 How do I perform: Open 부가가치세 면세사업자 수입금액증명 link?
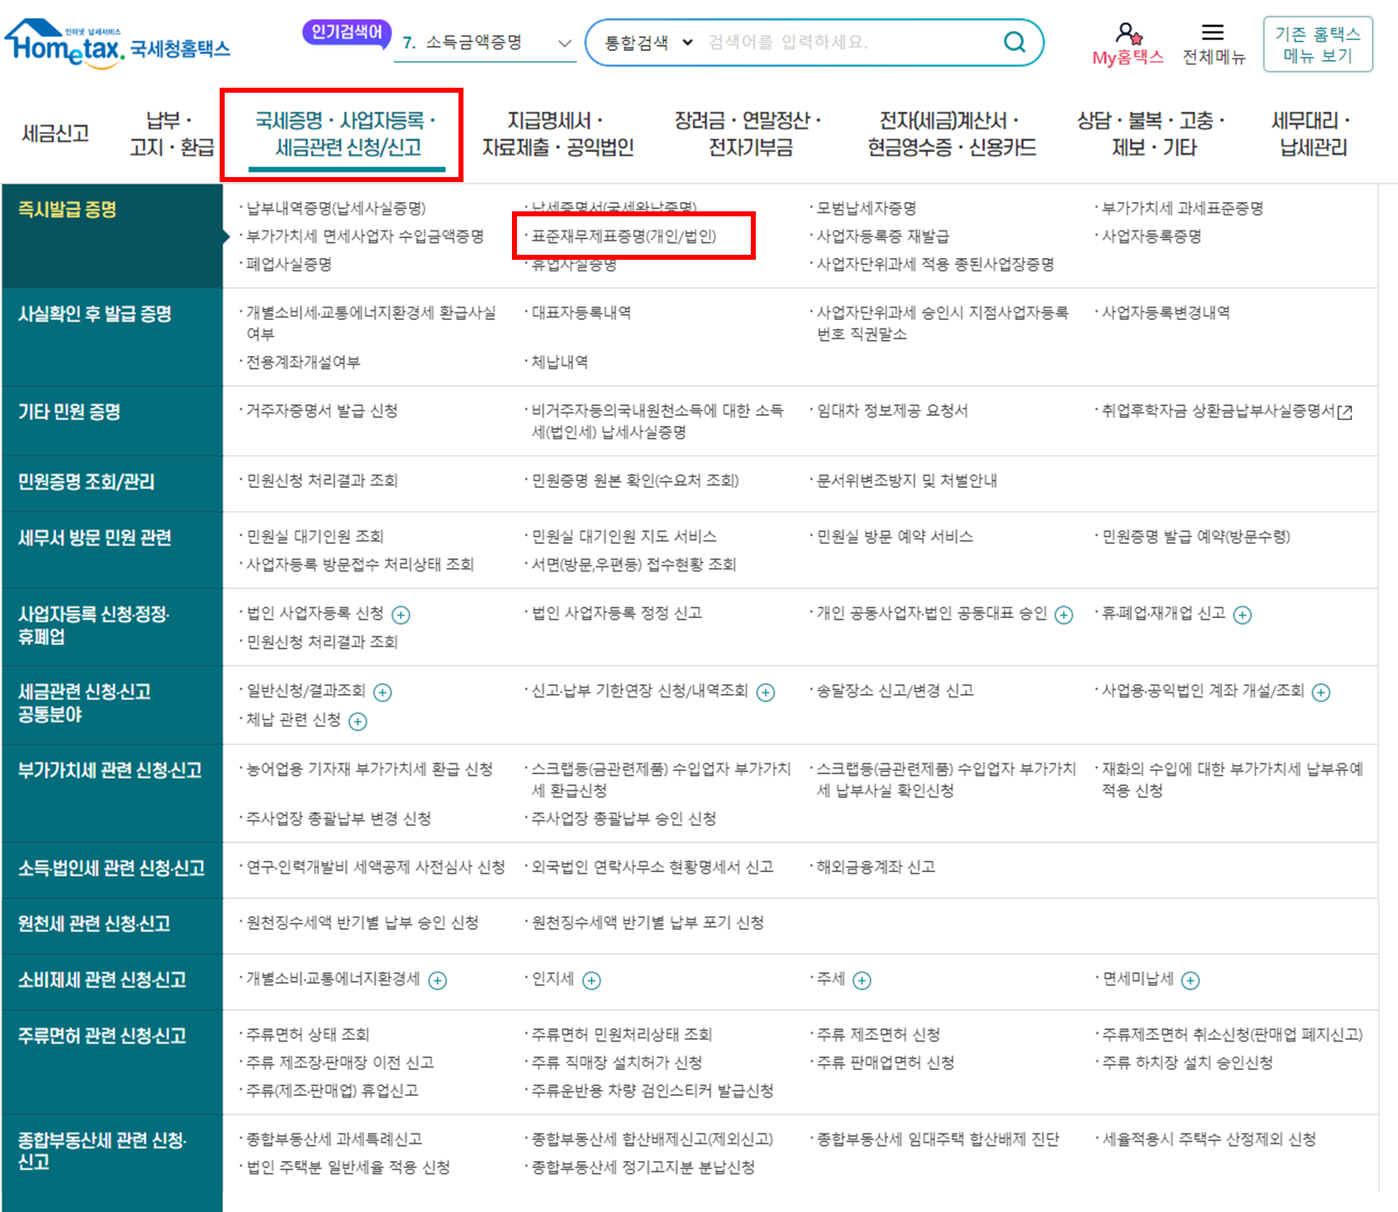click(365, 236)
